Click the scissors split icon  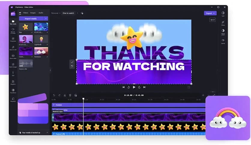[65, 95]
